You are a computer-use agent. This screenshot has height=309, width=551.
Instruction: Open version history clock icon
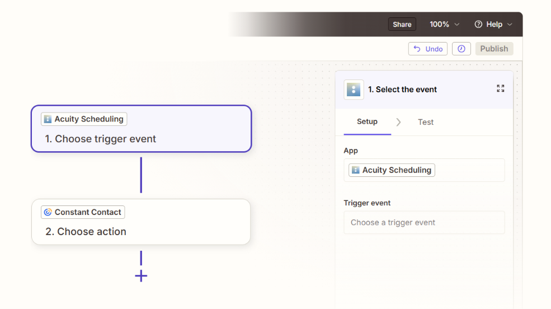coord(461,49)
